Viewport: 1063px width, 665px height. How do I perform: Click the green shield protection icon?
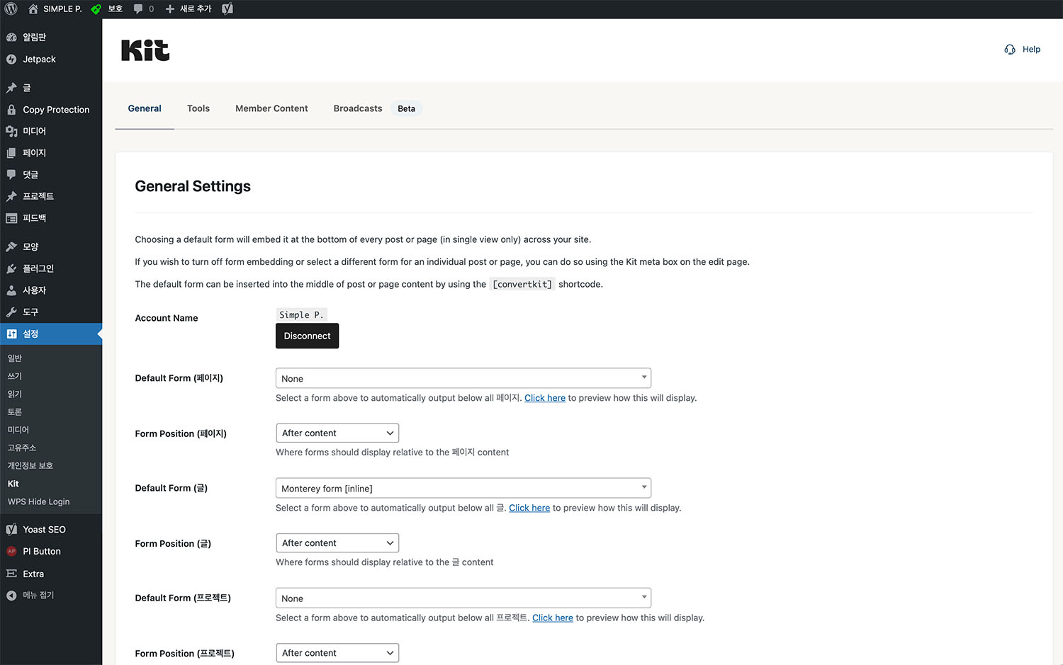tap(96, 9)
